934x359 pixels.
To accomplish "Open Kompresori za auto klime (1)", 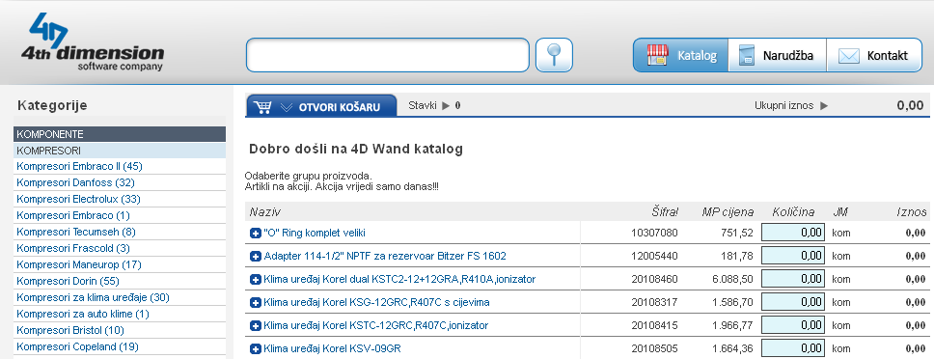I will [83, 314].
